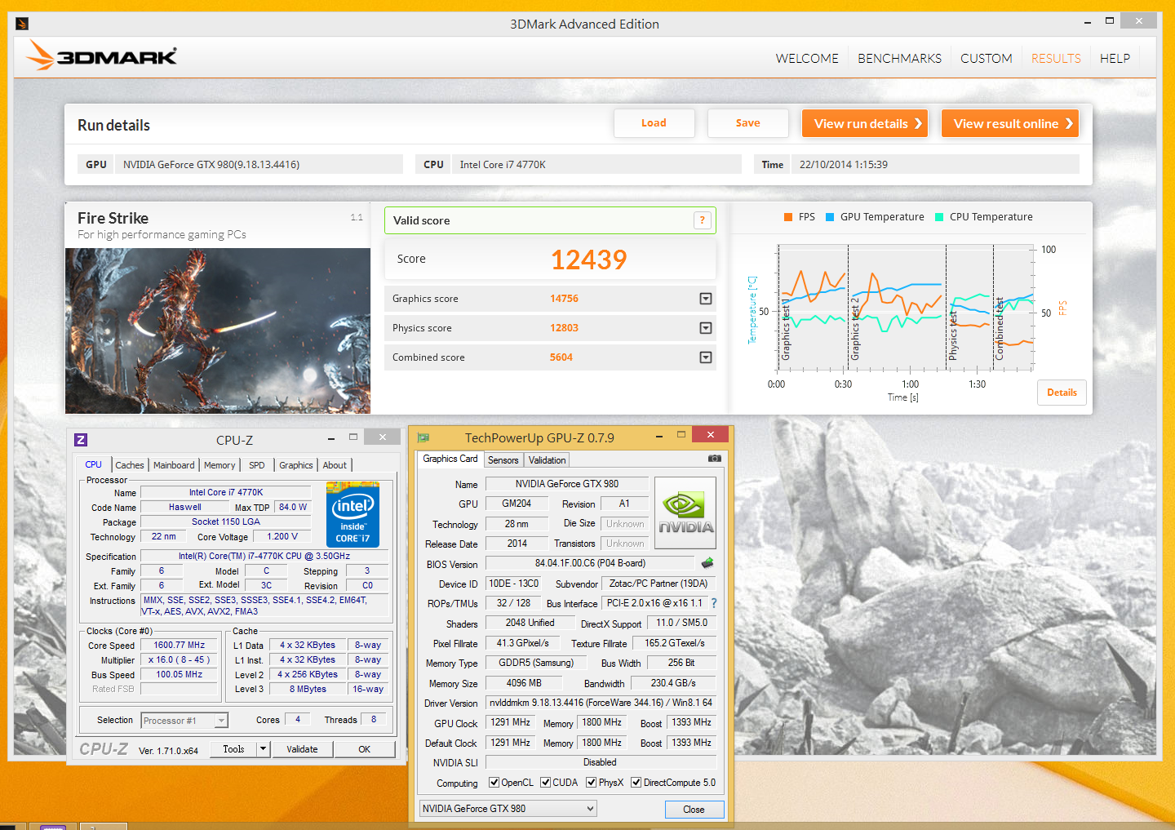Click the NVIDIA logo in GPU-Z

click(685, 513)
